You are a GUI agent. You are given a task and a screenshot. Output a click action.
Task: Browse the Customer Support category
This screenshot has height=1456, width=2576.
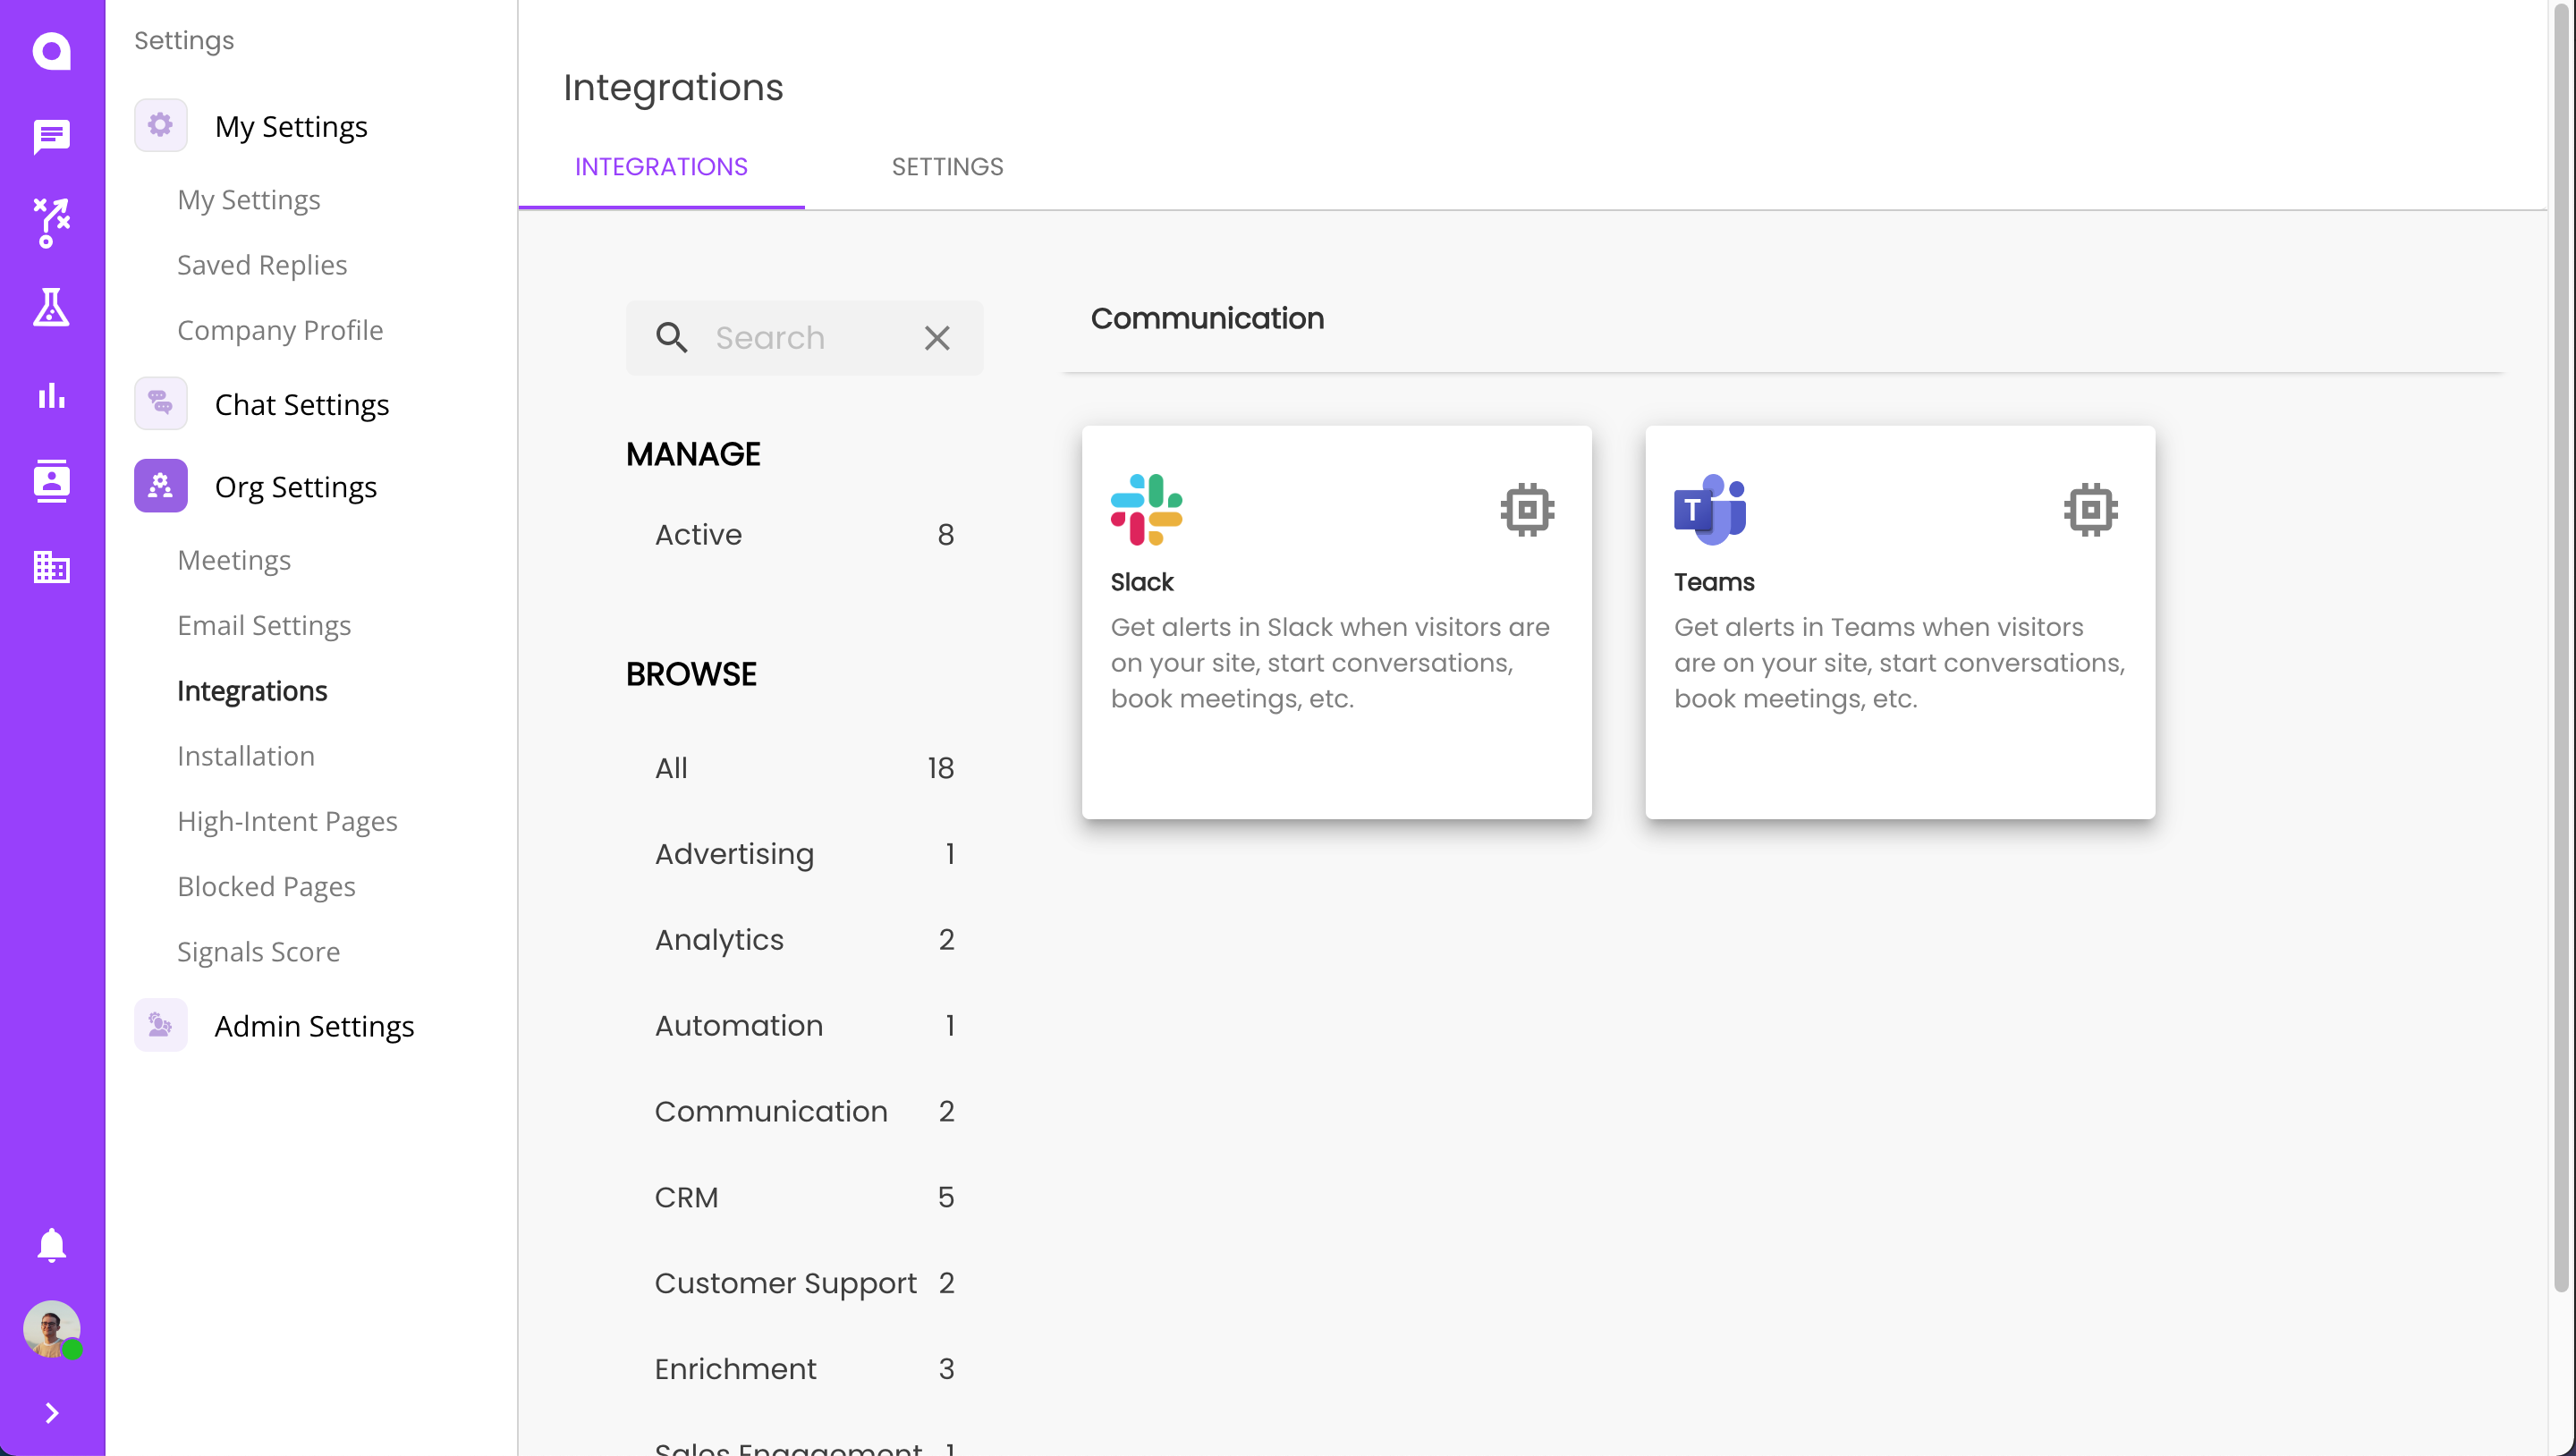[805, 1283]
